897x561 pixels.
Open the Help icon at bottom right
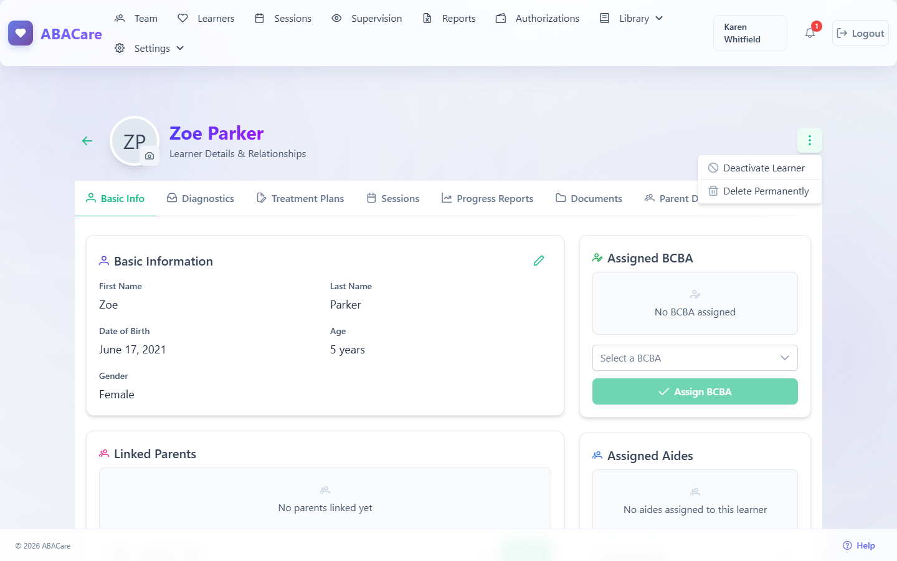(847, 545)
